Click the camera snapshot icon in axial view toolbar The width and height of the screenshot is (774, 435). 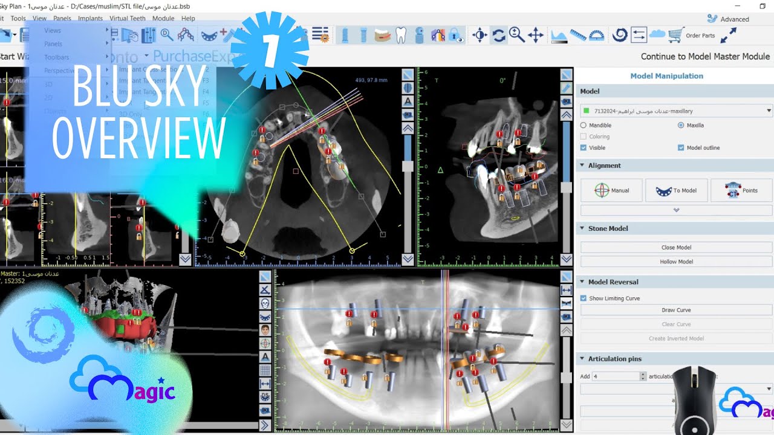[x=408, y=115]
